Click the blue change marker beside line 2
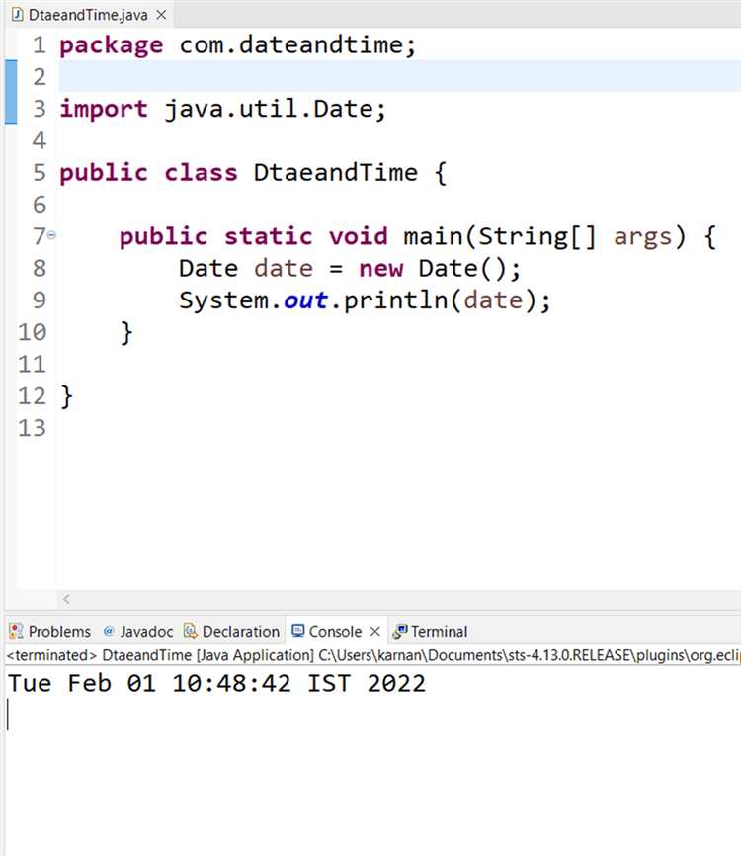This screenshot has width=741, height=856. pyautogui.click(x=11, y=92)
